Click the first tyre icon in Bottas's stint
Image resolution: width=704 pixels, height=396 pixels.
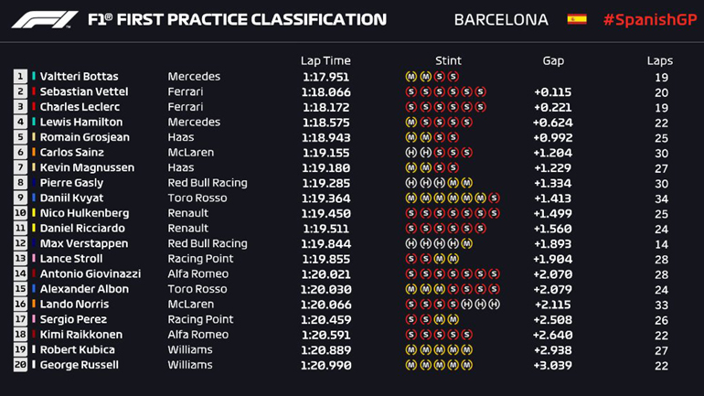pyautogui.click(x=411, y=77)
